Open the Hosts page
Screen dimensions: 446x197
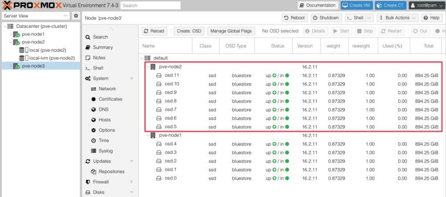click(105, 120)
